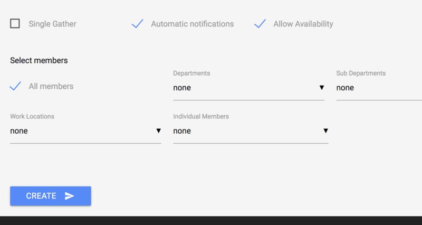Image resolution: width=422 pixels, height=225 pixels.
Task: Disable the Allow Availability checkmark
Action: point(260,24)
